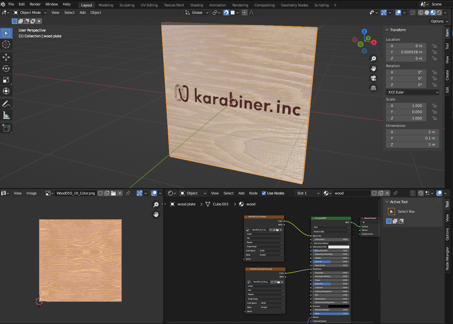Click fake user shield for wood material
This screenshot has height=324, width=453.
374,193
